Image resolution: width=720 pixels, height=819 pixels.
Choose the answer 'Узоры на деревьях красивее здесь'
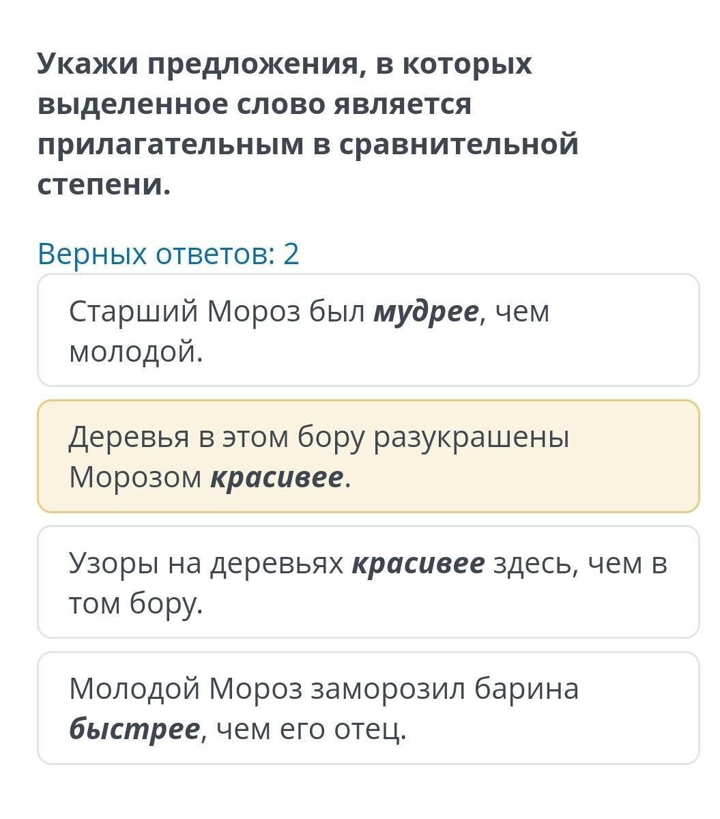point(369,582)
